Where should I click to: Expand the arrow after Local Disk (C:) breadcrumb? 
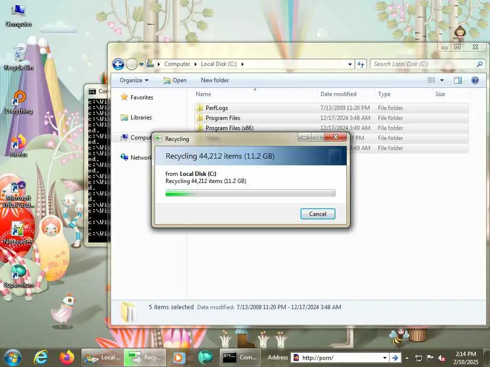[x=242, y=64]
